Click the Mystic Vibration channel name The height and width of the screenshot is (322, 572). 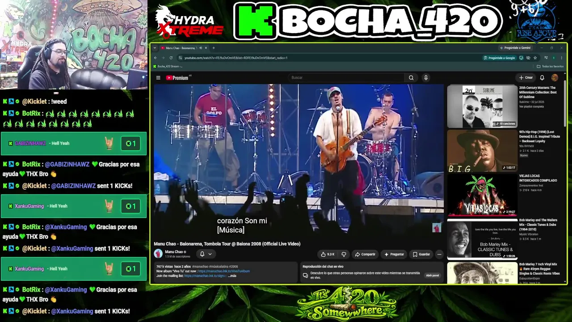[x=530, y=234]
